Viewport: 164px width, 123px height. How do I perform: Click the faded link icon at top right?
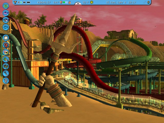[145, 2]
